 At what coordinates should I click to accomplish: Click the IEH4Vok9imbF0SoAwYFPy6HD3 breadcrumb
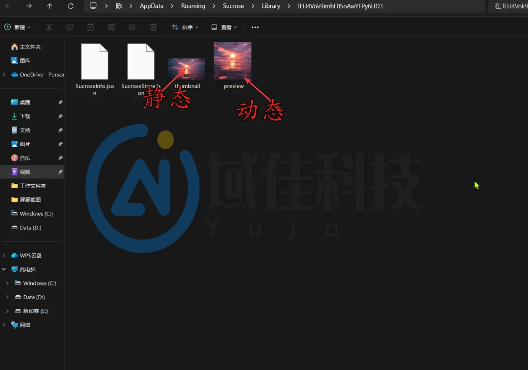point(340,6)
